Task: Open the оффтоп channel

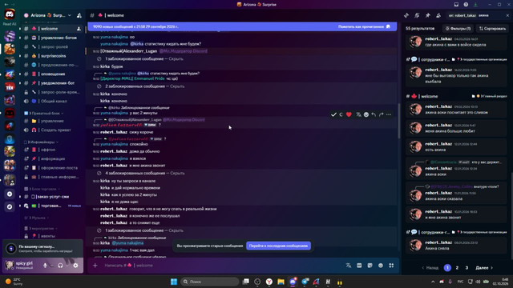Action: 52,150
